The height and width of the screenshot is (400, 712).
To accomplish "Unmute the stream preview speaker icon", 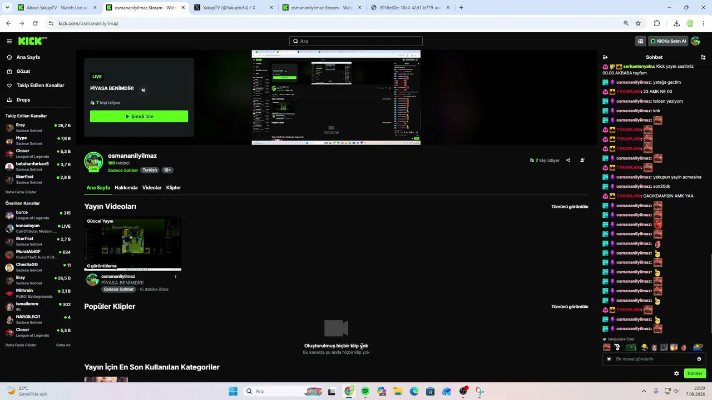I will [x=143, y=90].
